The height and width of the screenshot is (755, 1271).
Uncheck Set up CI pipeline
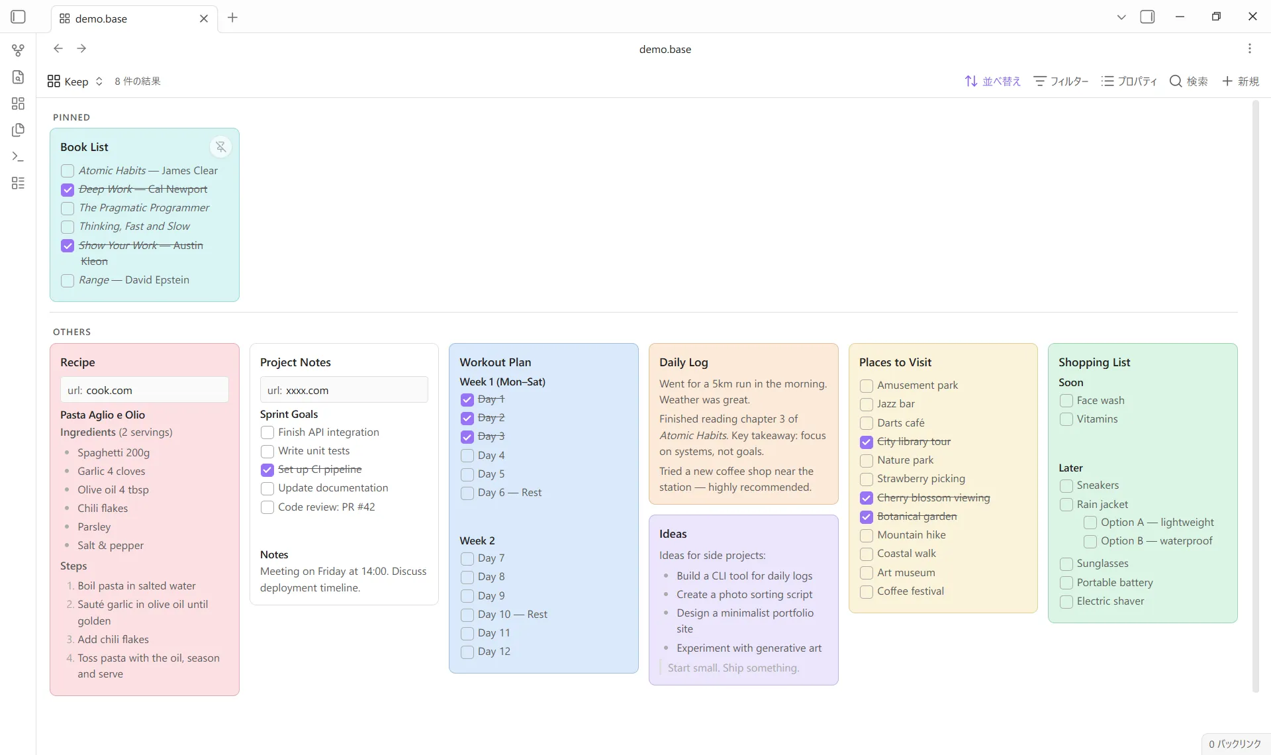click(267, 470)
